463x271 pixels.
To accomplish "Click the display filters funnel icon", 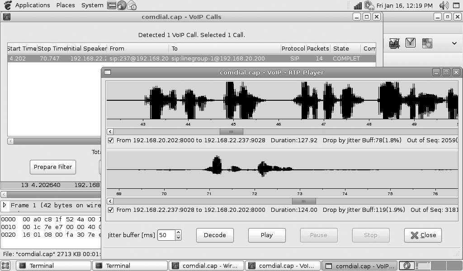I will point(411,43).
